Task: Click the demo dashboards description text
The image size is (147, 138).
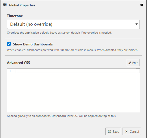Action: (72, 50)
